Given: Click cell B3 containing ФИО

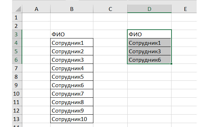Looking at the screenshot, I should click(72, 34).
